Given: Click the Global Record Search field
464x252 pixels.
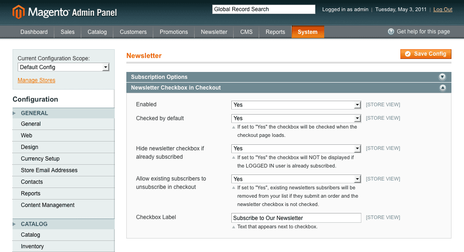Looking at the screenshot, I should (264, 9).
